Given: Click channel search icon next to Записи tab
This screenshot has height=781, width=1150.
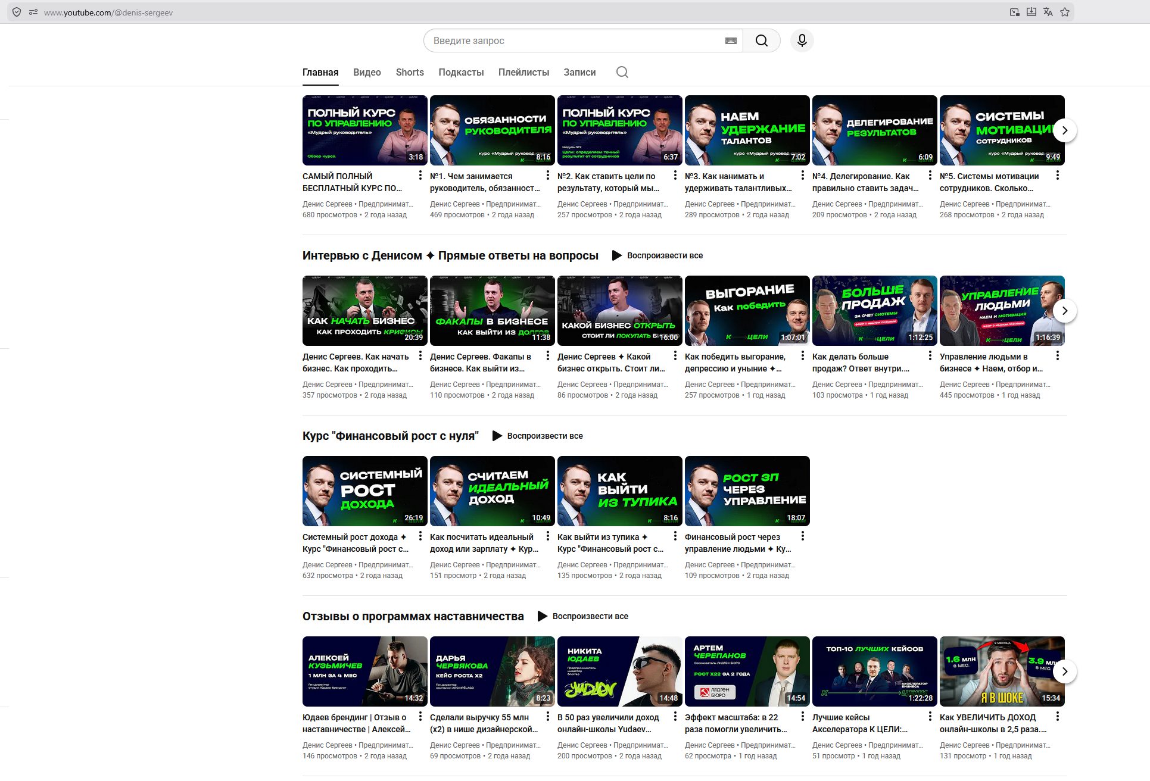Looking at the screenshot, I should point(622,72).
